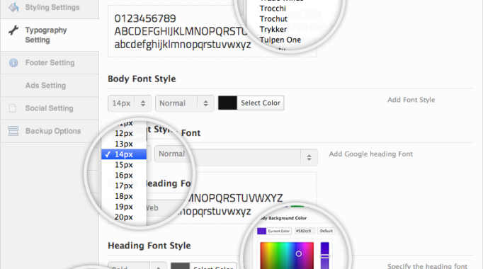Viewport: 483px width, 269px height.
Task: Pick Tulpen One from the font list
Action: (x=280, y=40)
